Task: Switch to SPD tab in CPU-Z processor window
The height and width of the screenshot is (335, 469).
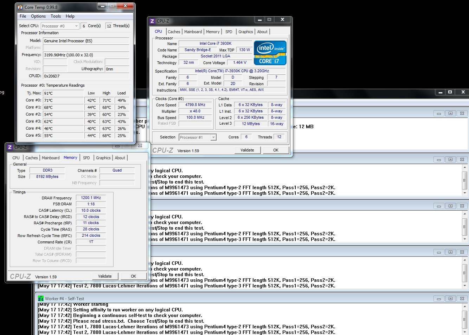Action: [229, 32]
